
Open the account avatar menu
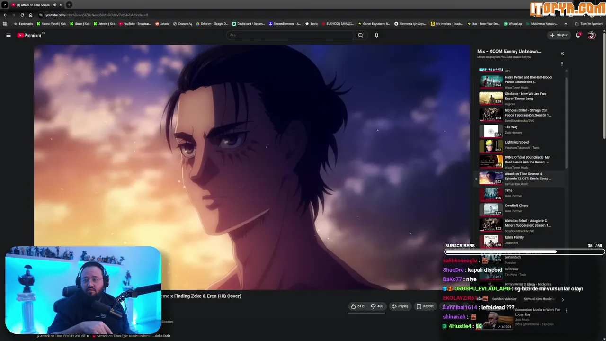point(591,35)
